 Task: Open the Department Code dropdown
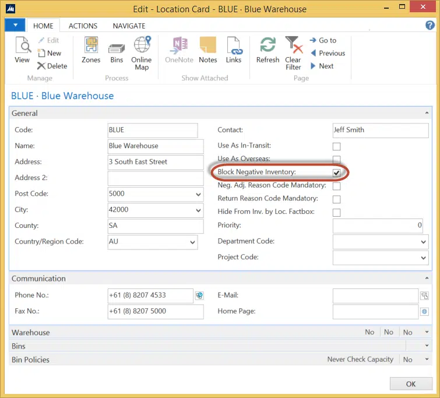click(423, 242)
